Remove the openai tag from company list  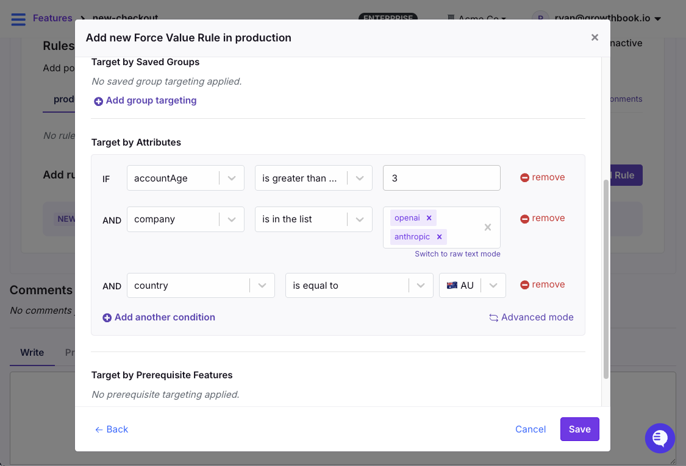coord(429,218)
